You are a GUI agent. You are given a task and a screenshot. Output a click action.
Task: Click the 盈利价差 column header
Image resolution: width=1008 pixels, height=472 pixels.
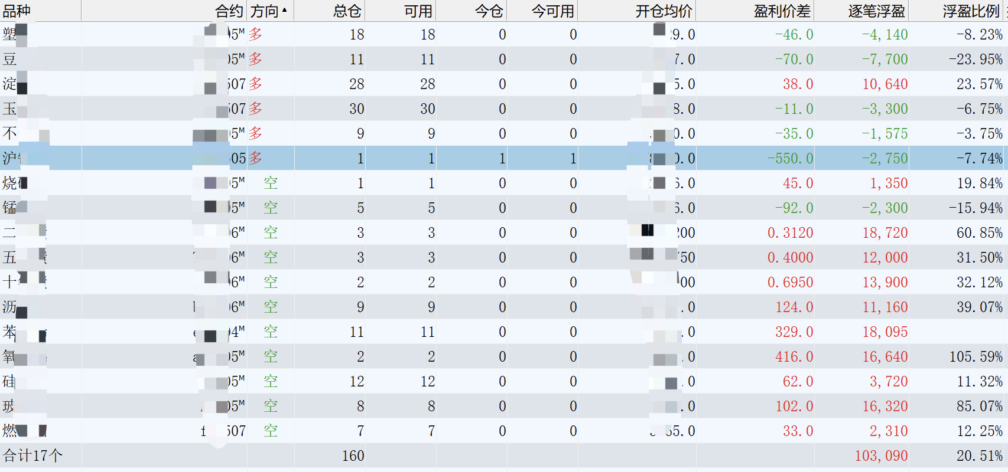[783, 11]
